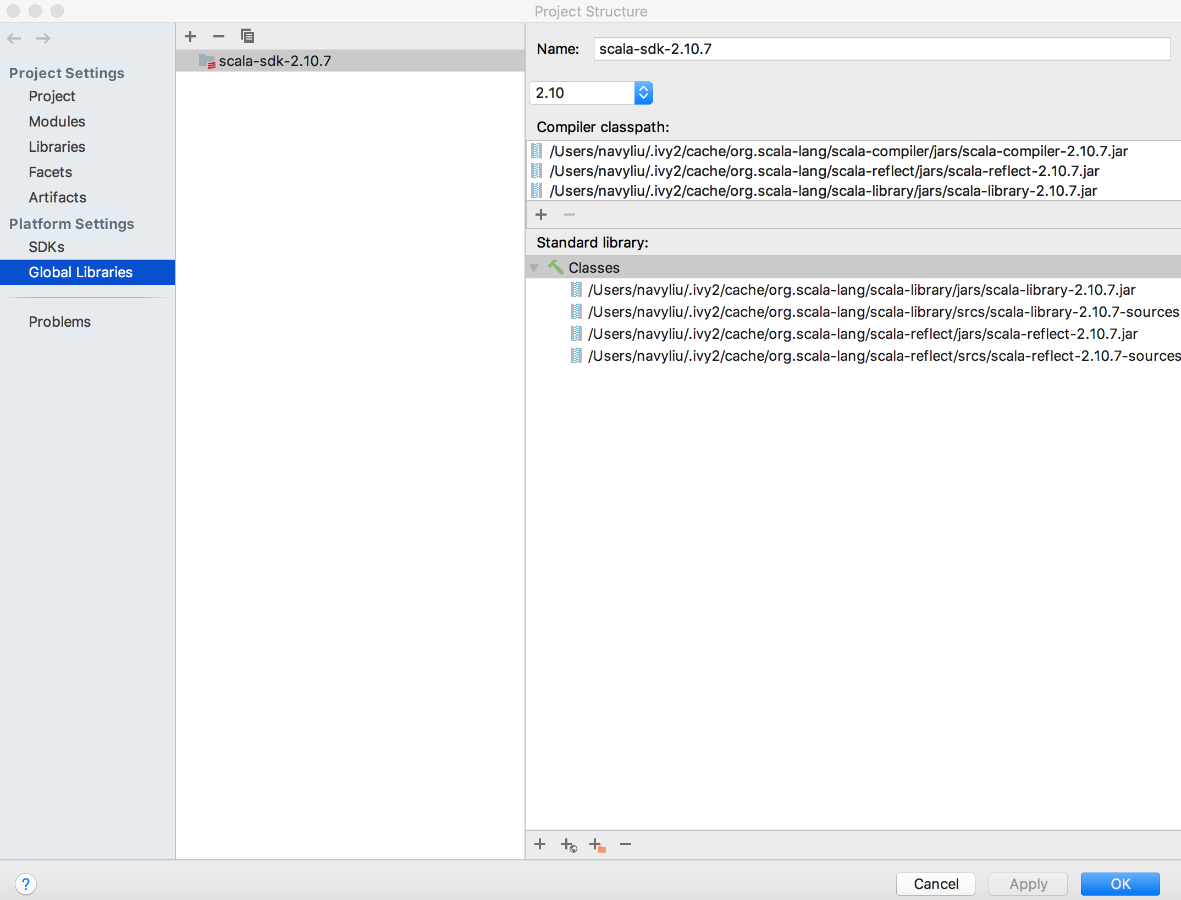Click the Cancel button
The height and width of the screenshot is (900, 1181).
click(x=935, y=883)
